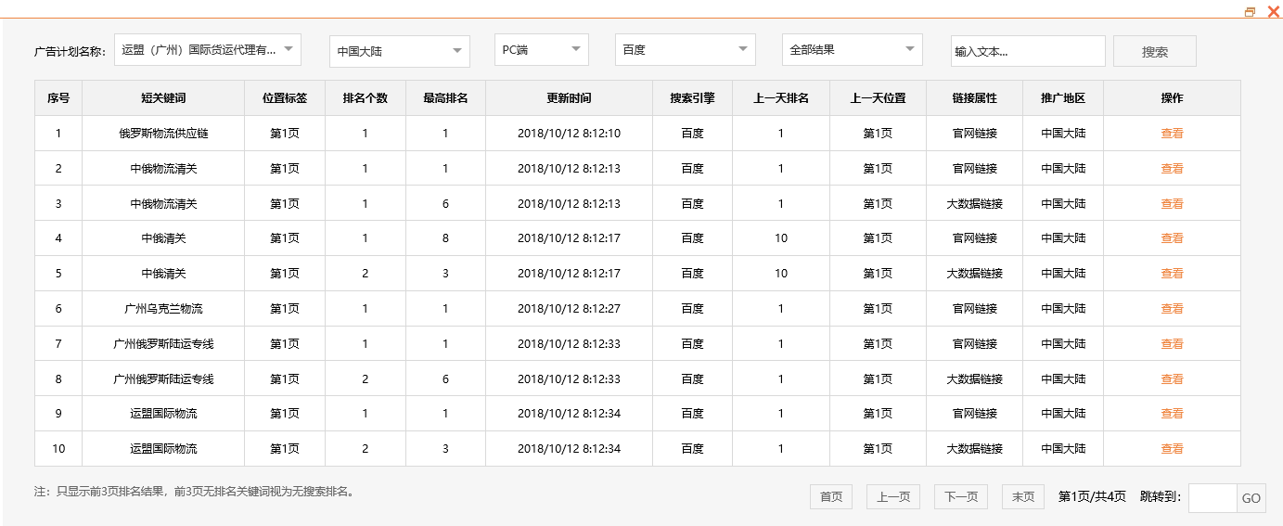This screenshot has width=1283, height=526.
Task: Click the 链接属性 column header
Action: point(974,98)
